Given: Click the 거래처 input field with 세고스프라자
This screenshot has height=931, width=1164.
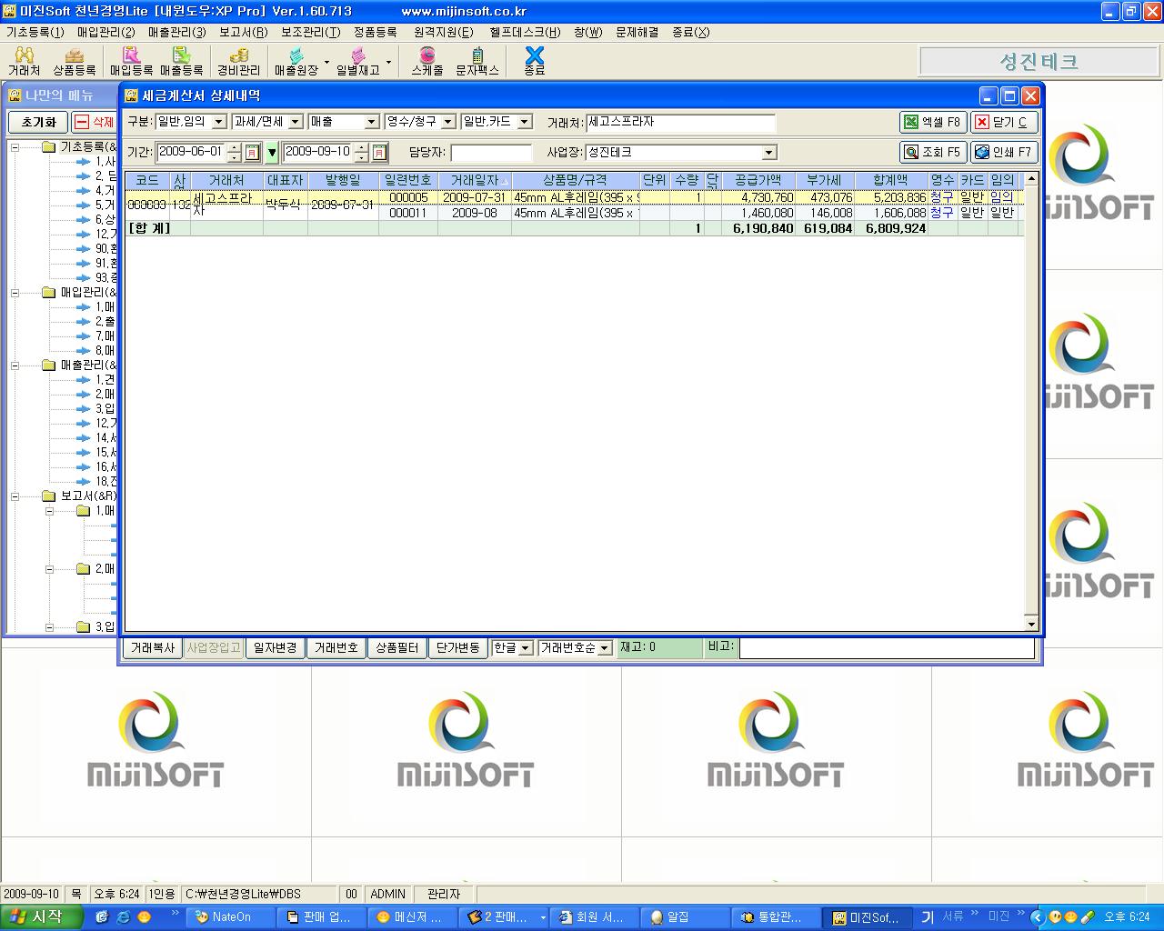Looking at the screenshot, I should pos(680,122).
